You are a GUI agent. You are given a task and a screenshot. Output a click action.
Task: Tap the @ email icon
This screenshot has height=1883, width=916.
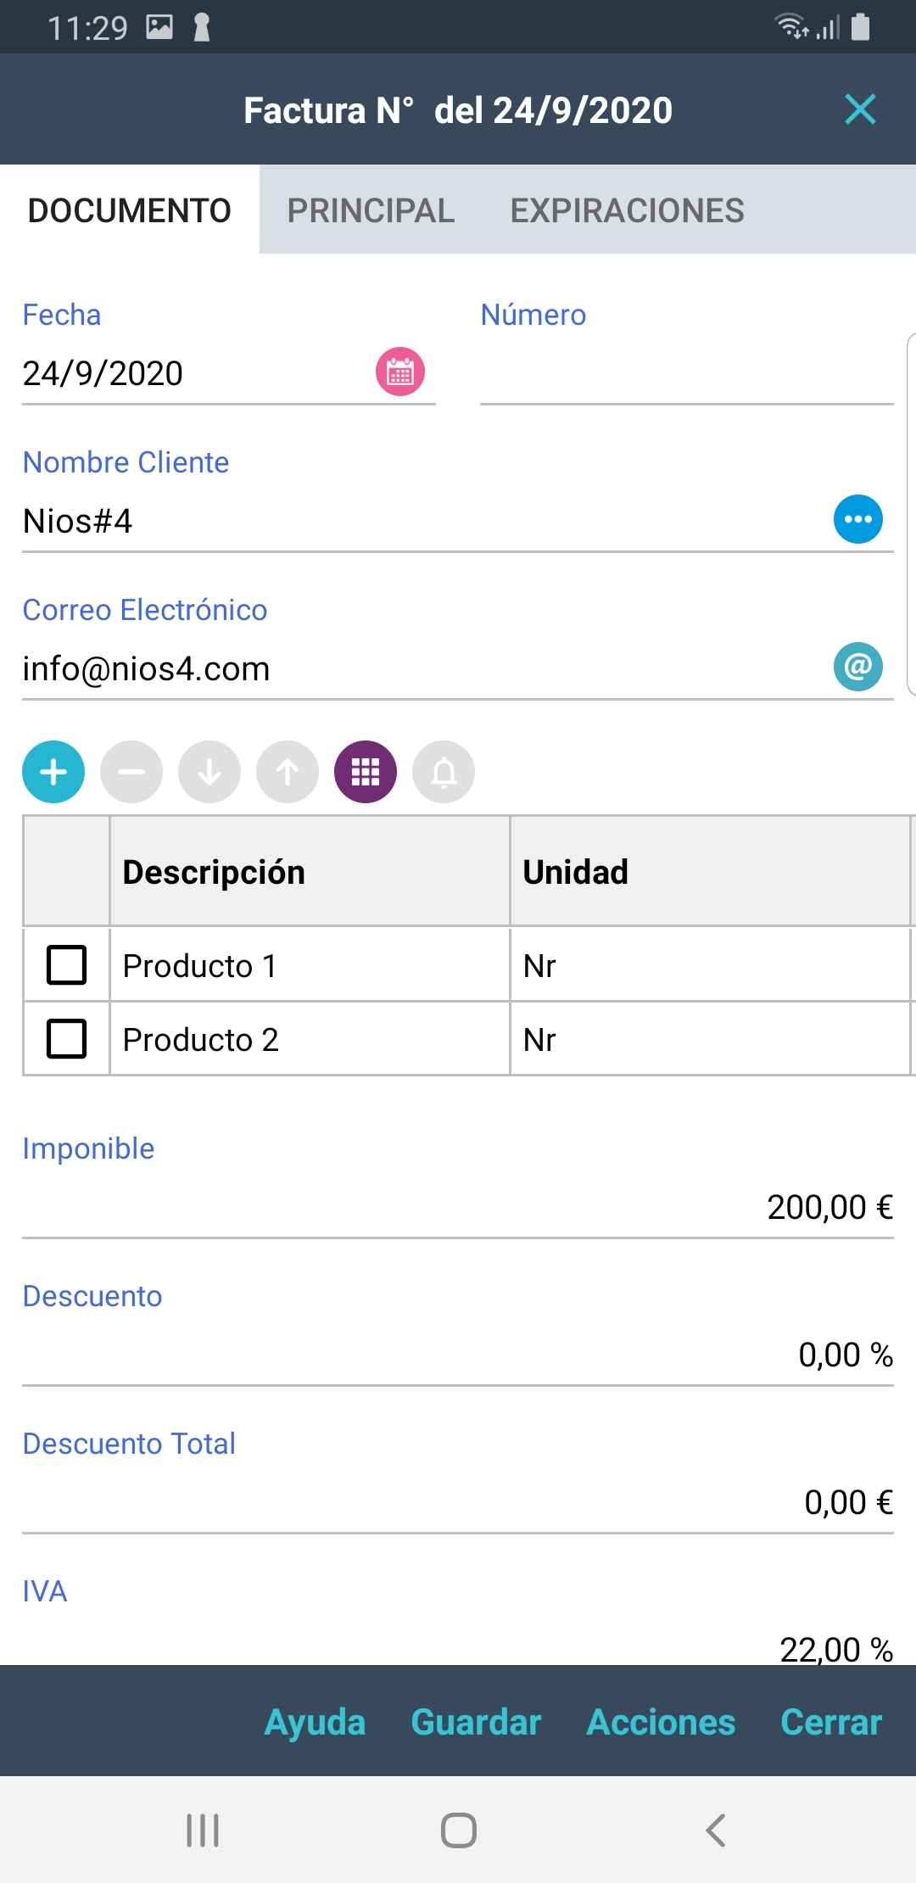pyautogui.click(x=857, y=667)
